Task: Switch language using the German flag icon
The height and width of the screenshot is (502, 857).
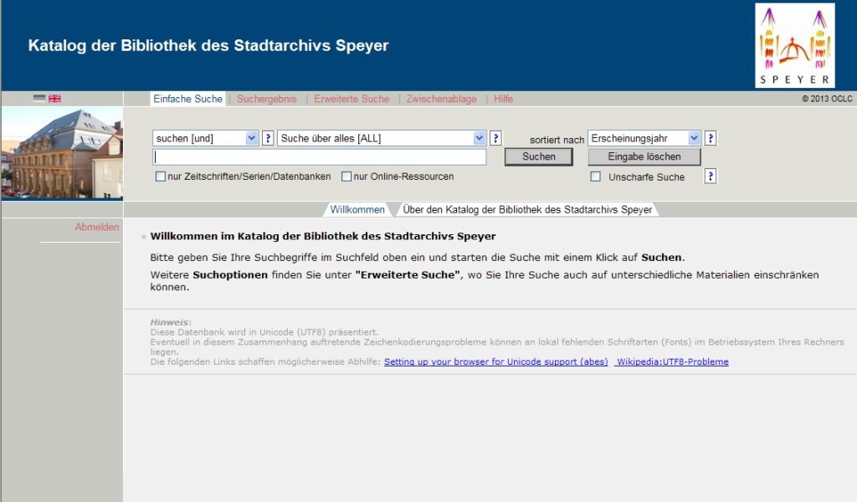Action: (42, 98)
